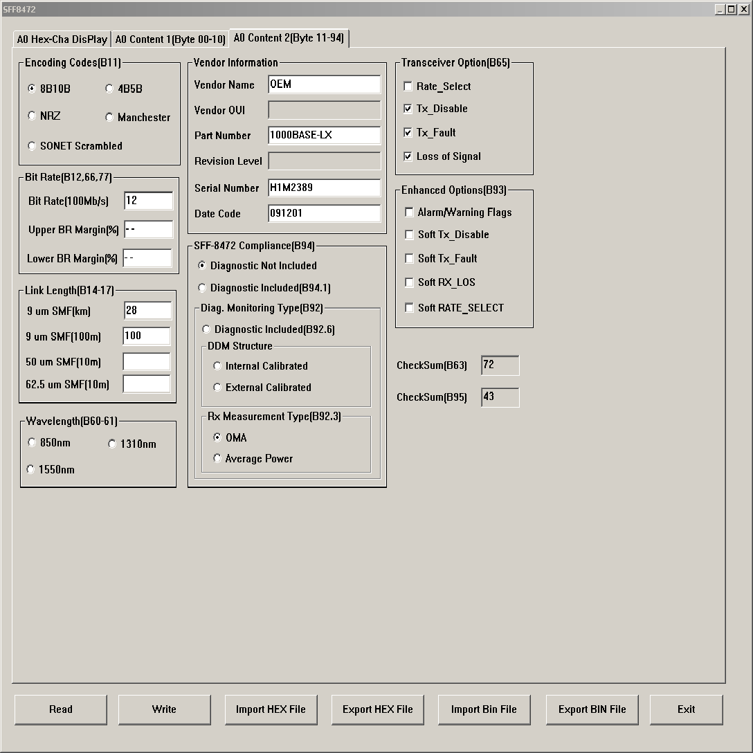Click inside the Serial Number field

point(324,188)
